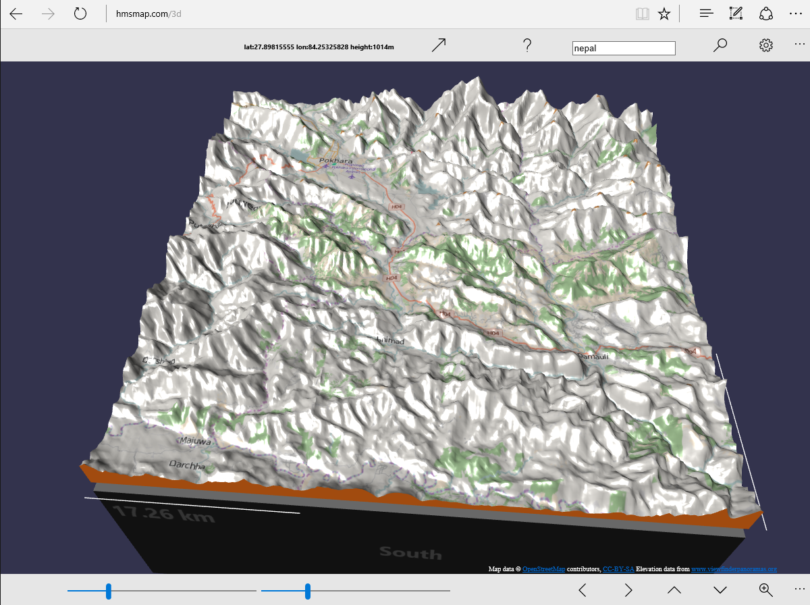Click the leftmost slider handle in bottom bar
The image size is (810, 605).
pos(108,591)
